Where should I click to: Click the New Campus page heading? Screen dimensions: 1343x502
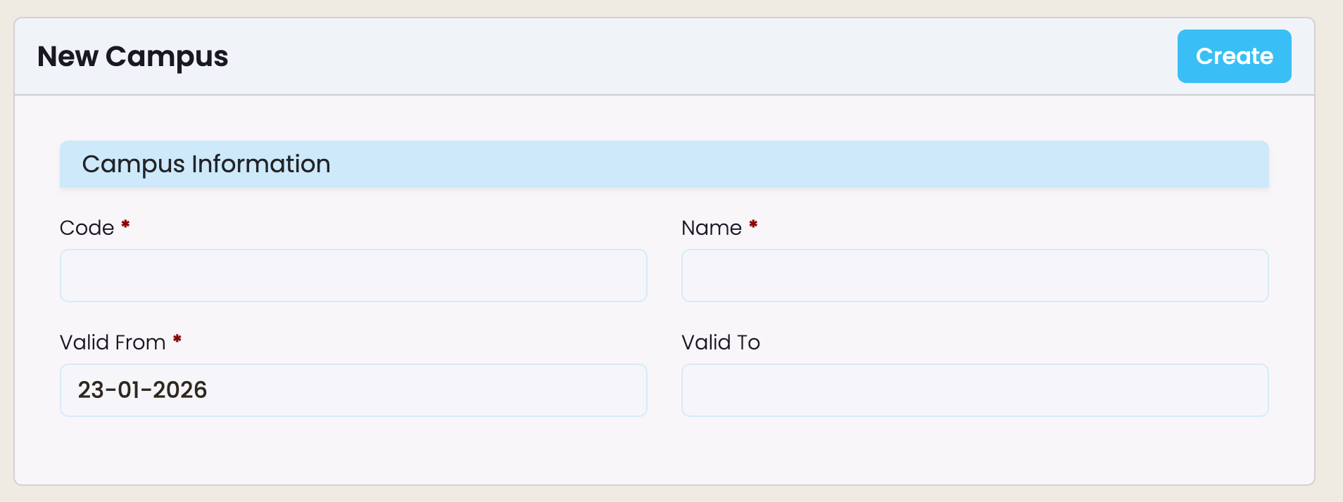coord(132,56)
